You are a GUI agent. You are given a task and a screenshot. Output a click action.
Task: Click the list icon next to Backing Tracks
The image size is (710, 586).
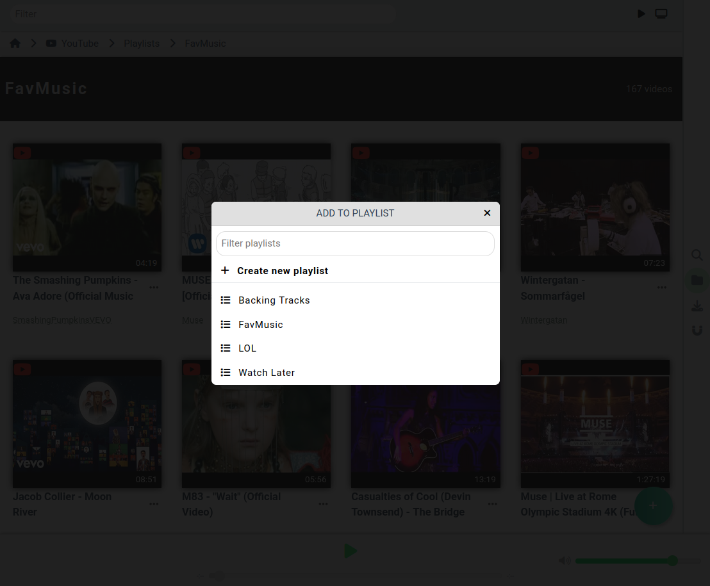coord(226,300)
